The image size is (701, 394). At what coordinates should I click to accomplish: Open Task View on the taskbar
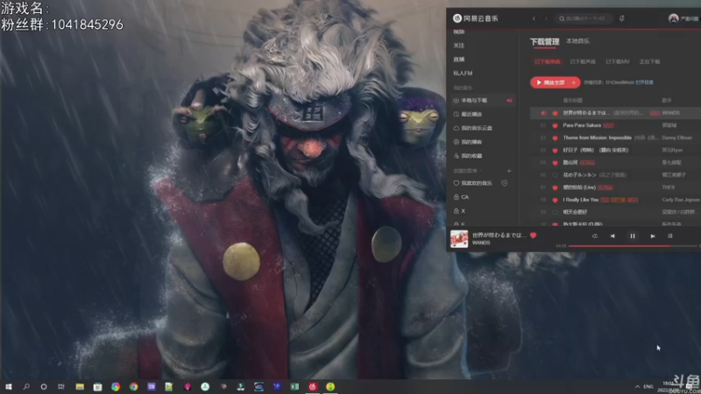click(x=61, y=386)
